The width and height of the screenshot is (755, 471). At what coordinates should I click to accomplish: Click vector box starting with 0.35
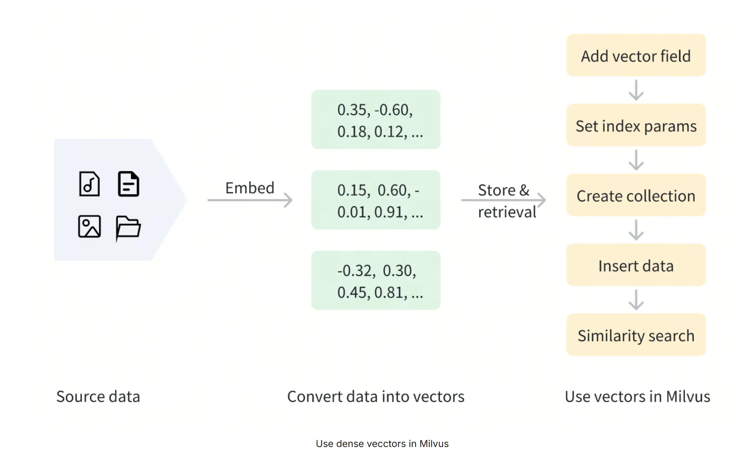pos(376,120)
